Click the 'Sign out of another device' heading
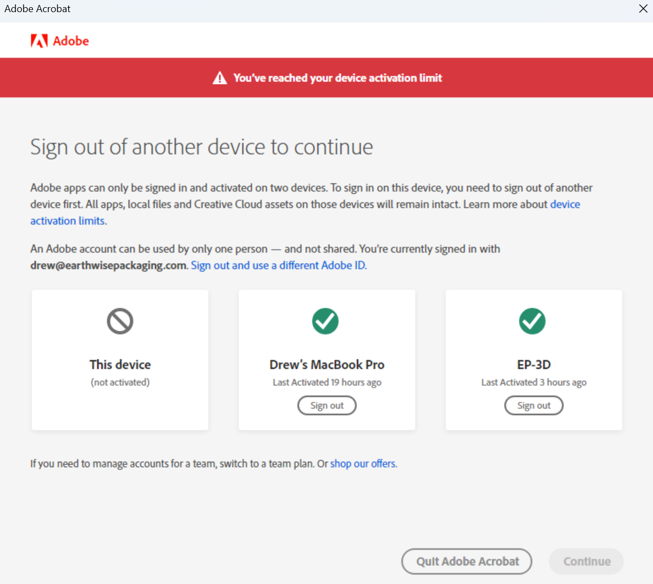Screen dimensions: 653x584 [x=201, y=147]
